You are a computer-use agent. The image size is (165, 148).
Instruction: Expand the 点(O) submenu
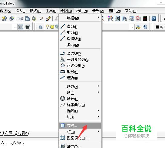click(x=80, y=132)
